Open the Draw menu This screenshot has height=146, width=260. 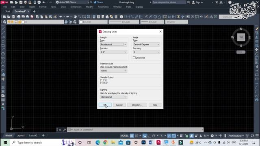(x=63, y=7)
